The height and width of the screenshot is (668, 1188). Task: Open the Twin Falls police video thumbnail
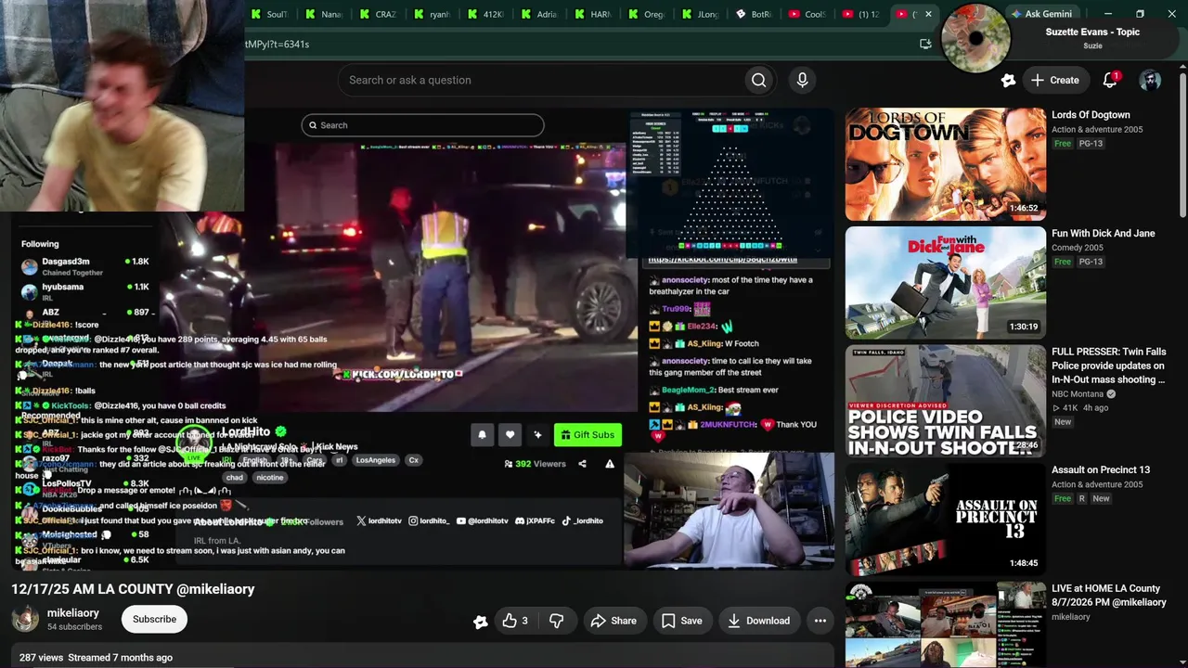[x=946, y=401]
